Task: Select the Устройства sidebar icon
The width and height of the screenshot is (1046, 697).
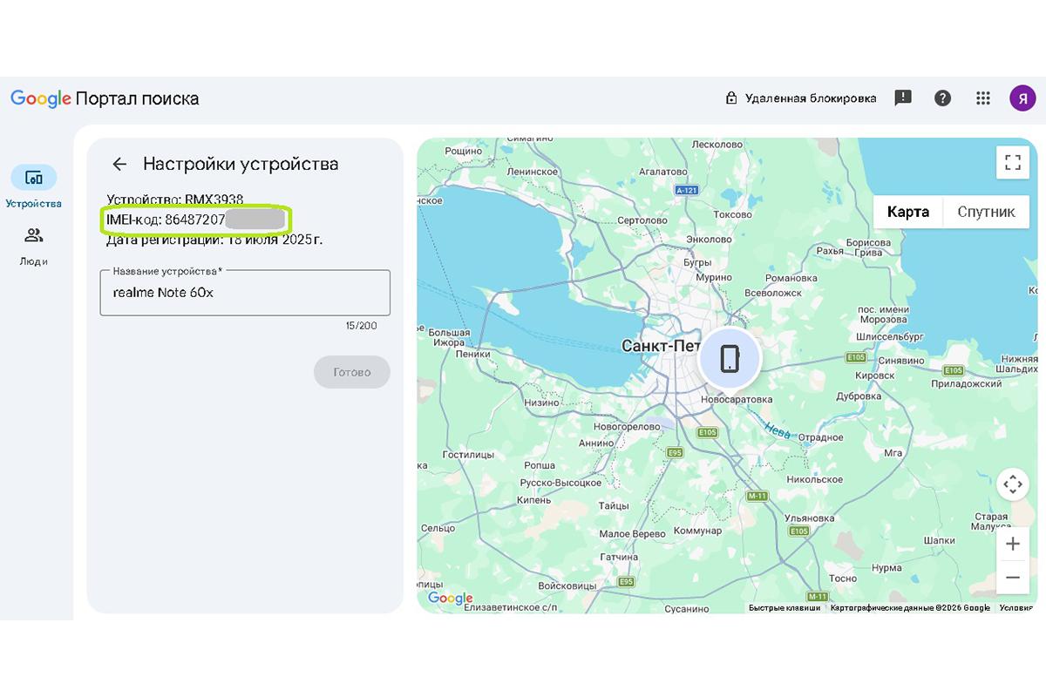Action: (34, 178)
